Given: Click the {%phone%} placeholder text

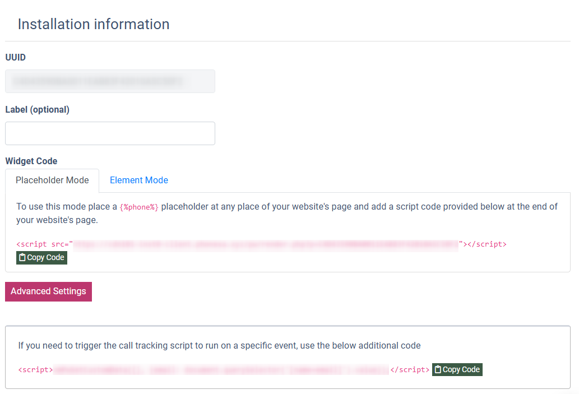Looking at the screenshot, I should pos(139,207).
